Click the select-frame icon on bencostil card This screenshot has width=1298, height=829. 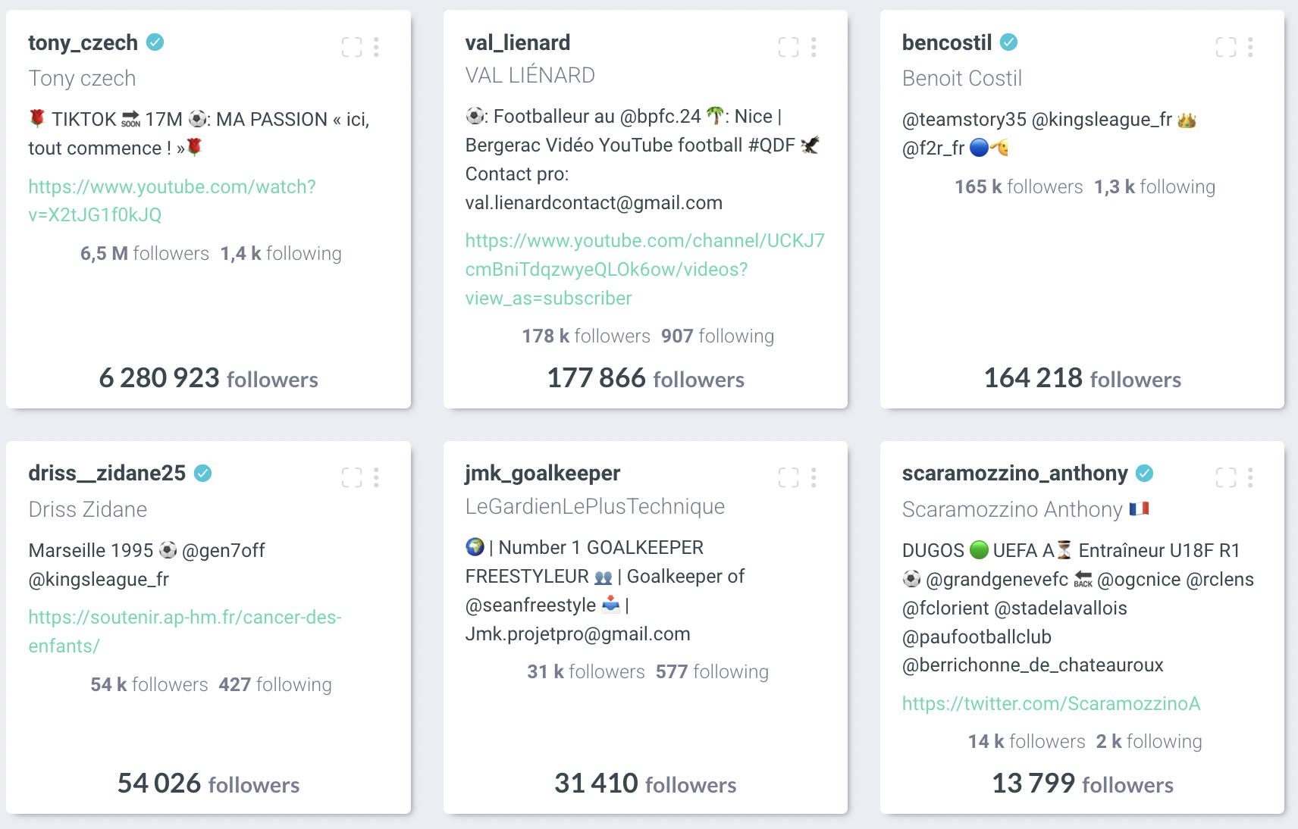click(1226, 47)
